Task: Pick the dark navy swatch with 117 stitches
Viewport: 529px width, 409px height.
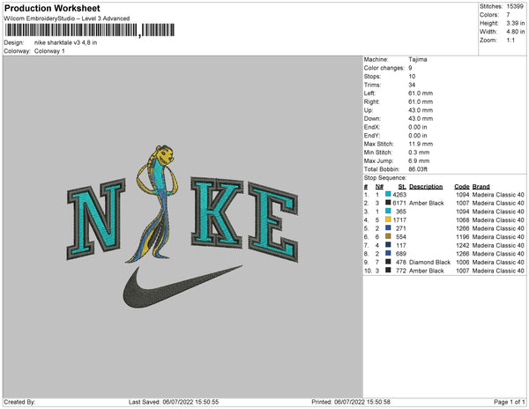Action: pyautogui.click(x=388, y=245)
